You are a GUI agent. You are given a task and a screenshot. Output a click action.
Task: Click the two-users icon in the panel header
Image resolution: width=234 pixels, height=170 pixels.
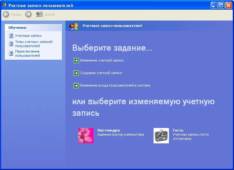(x=74, y=27)
